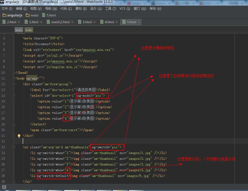This screenshot has height=191, width=248.
Task: Click the meizi folder icon in breadcrumb
Action: [x=28, y=15]
